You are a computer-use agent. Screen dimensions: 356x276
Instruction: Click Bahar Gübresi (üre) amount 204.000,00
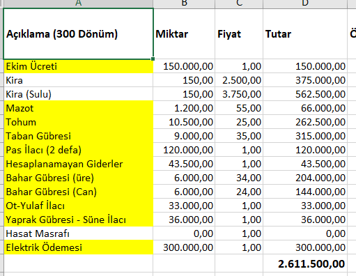tap(305, 178)
